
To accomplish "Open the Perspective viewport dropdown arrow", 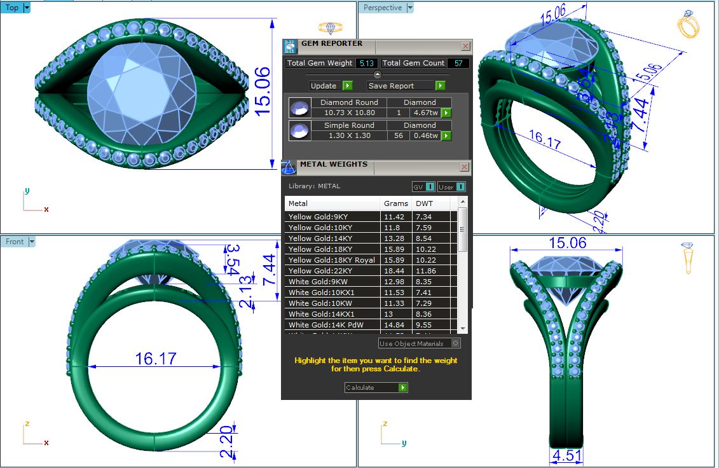I will [409, 8].
